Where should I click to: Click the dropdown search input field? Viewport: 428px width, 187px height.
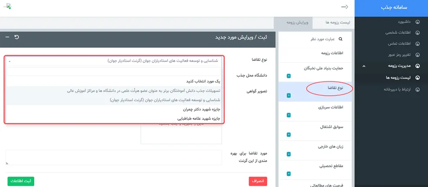[114, 72]
